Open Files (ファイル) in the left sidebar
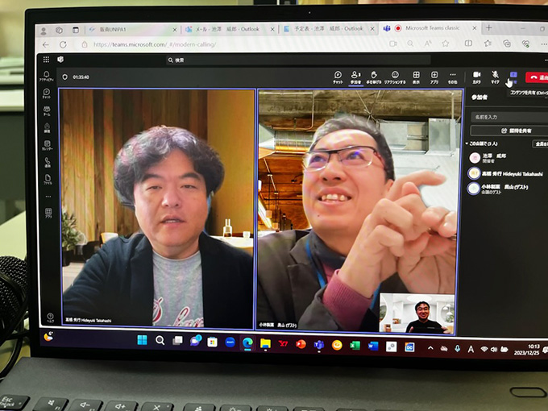This screenshot has height=411, width=548. pos(48,179)
